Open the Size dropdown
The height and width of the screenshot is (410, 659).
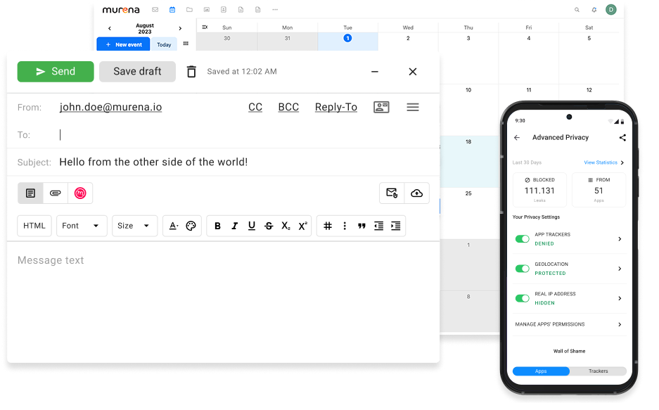coord(134,226)
